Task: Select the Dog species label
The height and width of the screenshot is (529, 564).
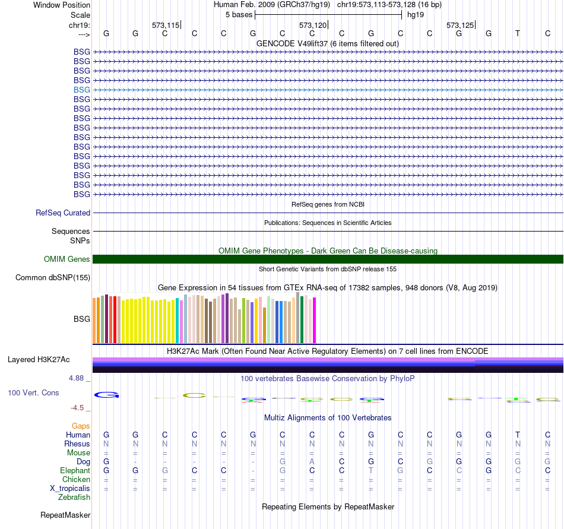Action: 83,462
